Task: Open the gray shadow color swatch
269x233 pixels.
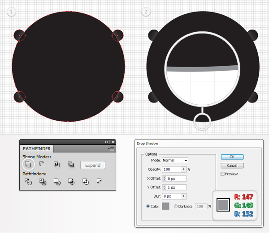Action: pos(166,206)
